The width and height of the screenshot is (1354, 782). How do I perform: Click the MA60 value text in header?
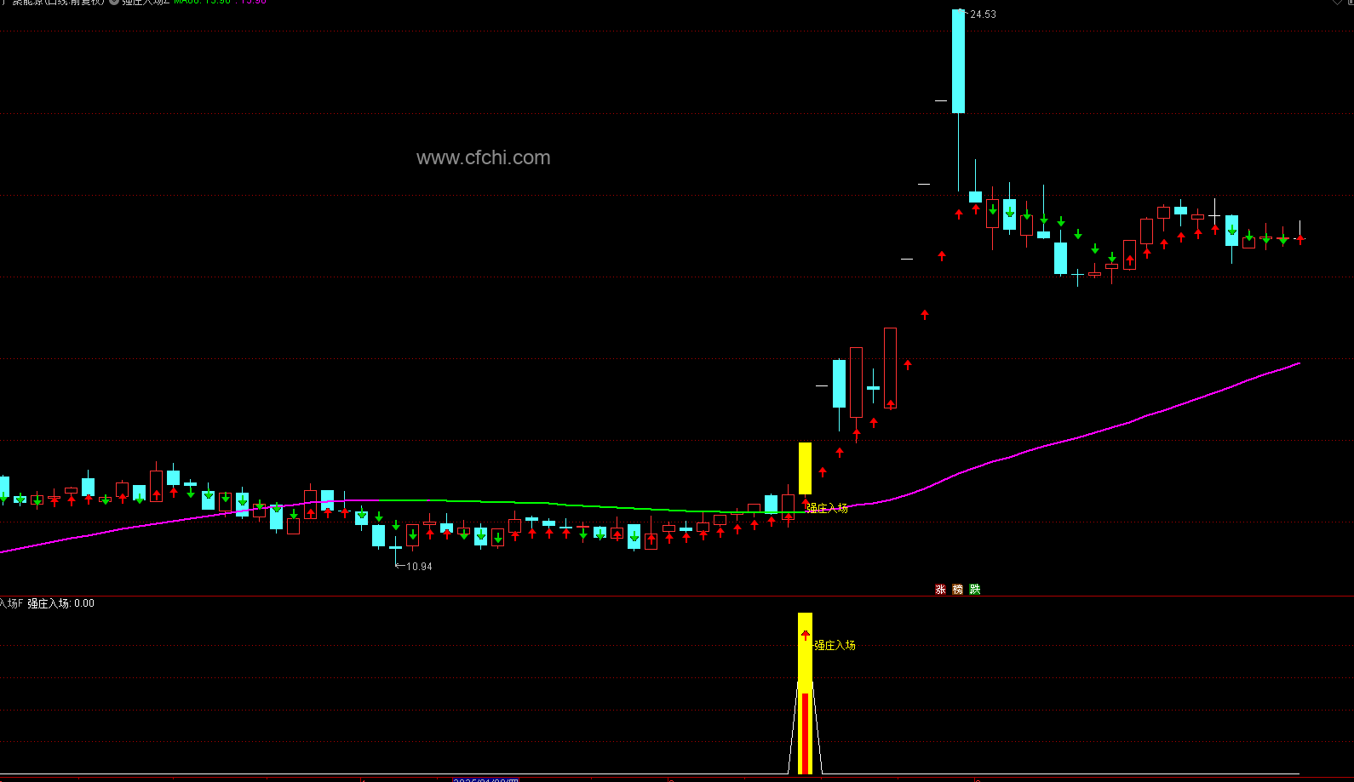pos(202,2)
